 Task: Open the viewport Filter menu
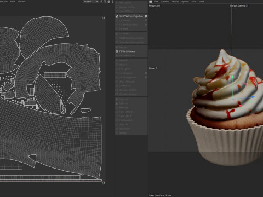pos(194,2)
